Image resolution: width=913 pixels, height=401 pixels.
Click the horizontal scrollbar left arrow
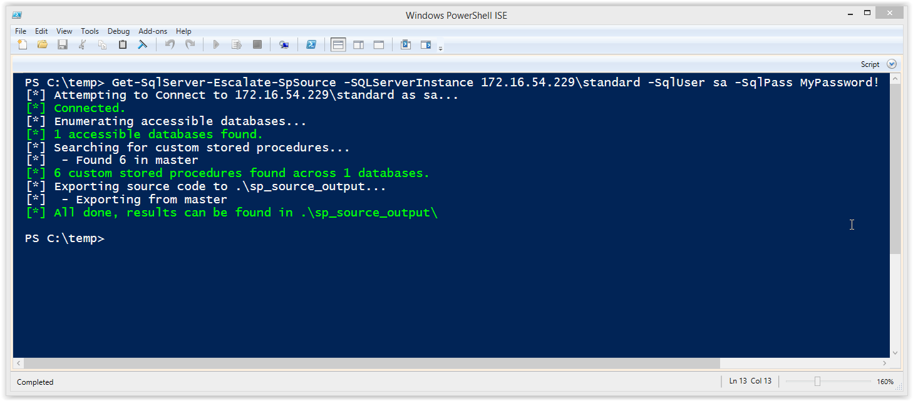point(19,363)
